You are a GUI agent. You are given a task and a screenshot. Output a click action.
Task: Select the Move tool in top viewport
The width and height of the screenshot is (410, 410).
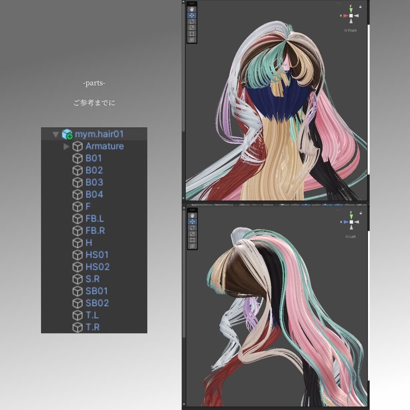point(192,15)
